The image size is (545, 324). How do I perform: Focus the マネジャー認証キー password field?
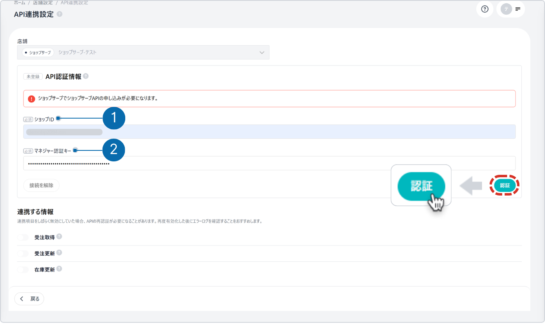[268, 163]
